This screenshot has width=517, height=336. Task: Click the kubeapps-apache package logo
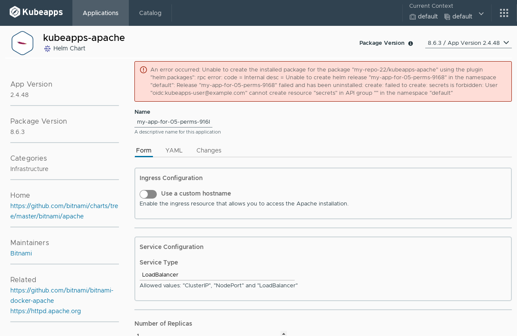tap(22, 43)
